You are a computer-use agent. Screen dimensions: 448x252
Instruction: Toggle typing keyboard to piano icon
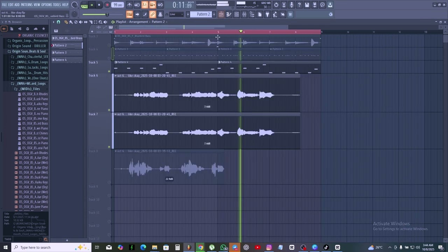coord(129,14)
